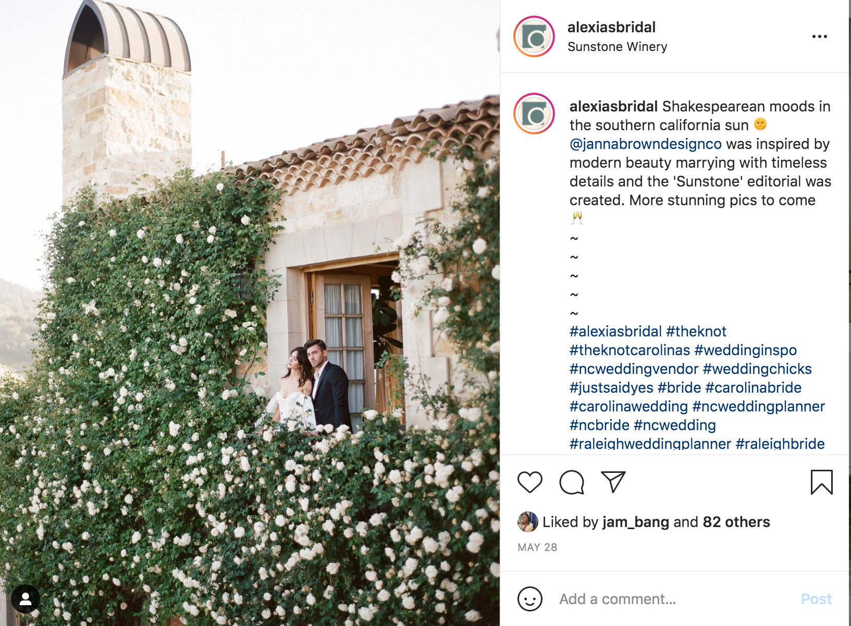Open the #weddinginspo hashtag
851x626 pixels.
(x=746, y=350)
